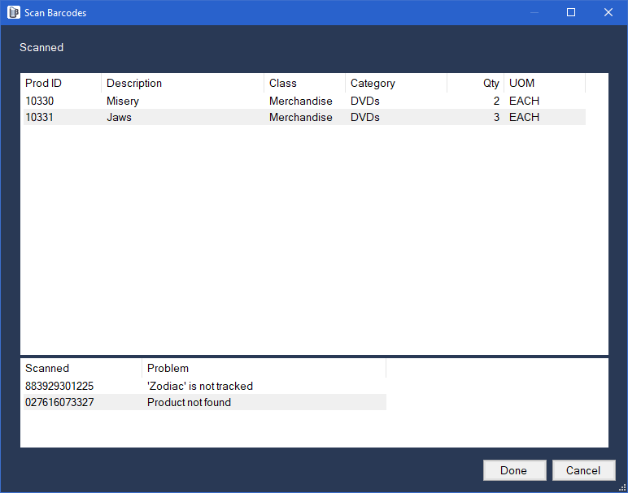Minimize the Scan Barcodes window
Screen dimensions: 628x493
(x=534, y=12)
